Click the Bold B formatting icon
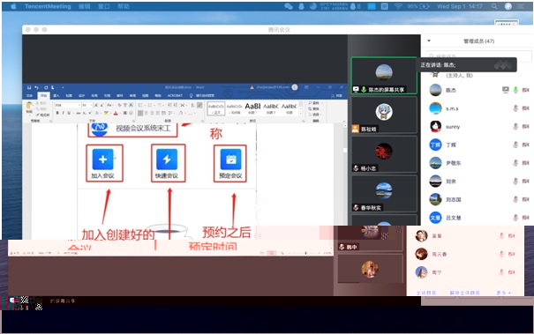 (57, 113)
